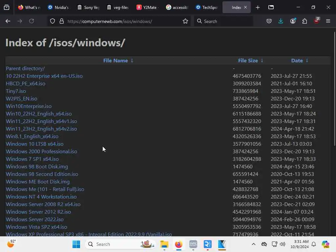The width and height of the screenshot is (336, 252).
Task: Click Win8.1_English_x64.iso link
Action: 32,136
